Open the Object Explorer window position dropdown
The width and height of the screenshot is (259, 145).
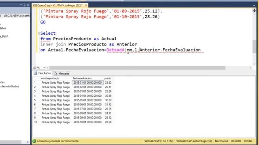pos(21,5)
